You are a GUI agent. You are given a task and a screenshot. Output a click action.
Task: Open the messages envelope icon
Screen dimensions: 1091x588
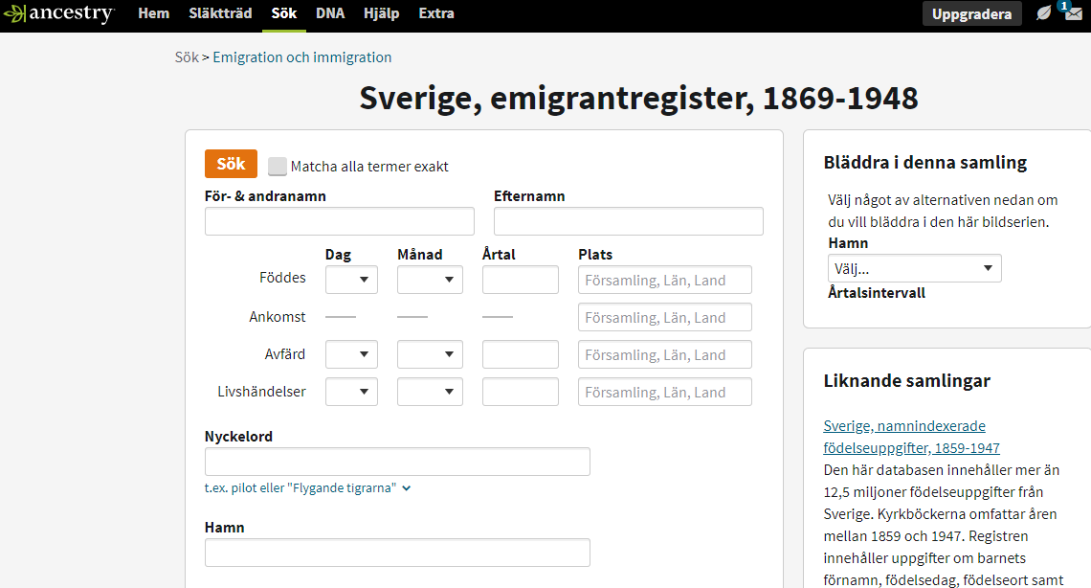tap(1074, 14)
